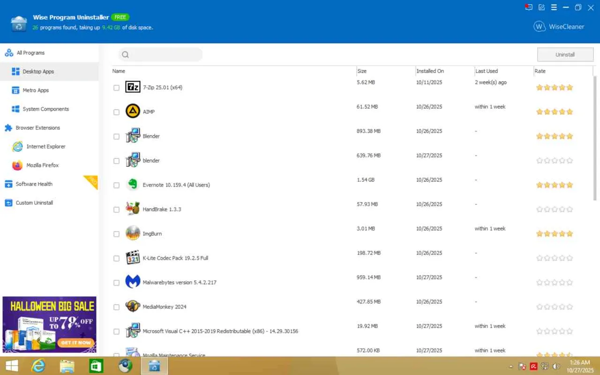Screen dimensions: 600x375
Task: Click the search magnifier icon
Action: (x=125, y=55)
